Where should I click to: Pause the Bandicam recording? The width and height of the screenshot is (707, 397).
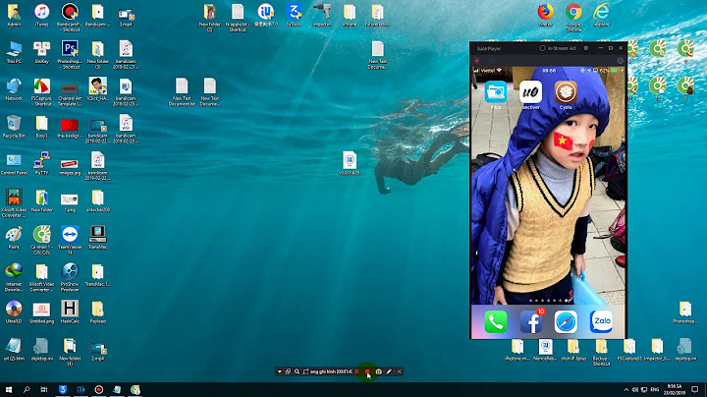coord(357,371)
